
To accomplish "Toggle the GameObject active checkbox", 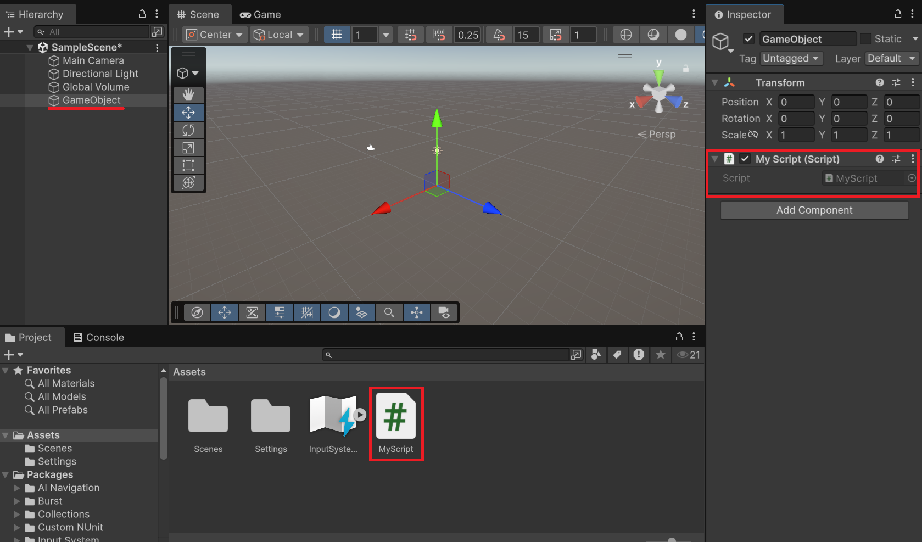I will pyautogui.click(x=748, y=39).
